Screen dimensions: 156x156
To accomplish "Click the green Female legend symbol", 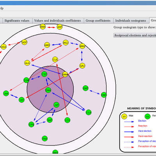I will (147, 117).
